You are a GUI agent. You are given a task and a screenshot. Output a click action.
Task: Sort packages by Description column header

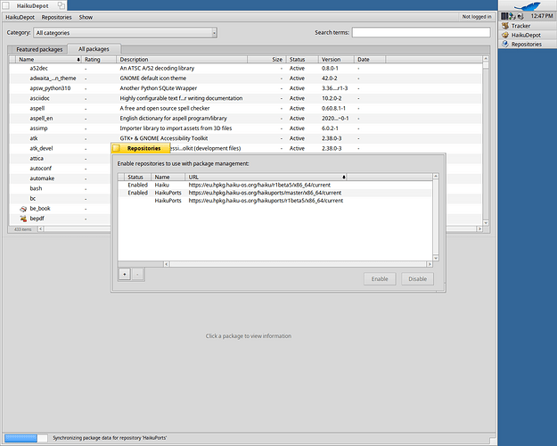(x=182, y=60)
